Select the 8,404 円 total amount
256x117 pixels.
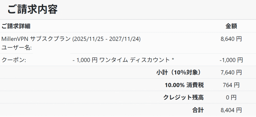(231, 110)
